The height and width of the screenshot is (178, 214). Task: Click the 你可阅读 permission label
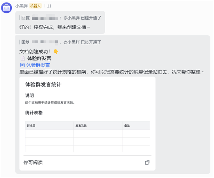coord(33,162)
